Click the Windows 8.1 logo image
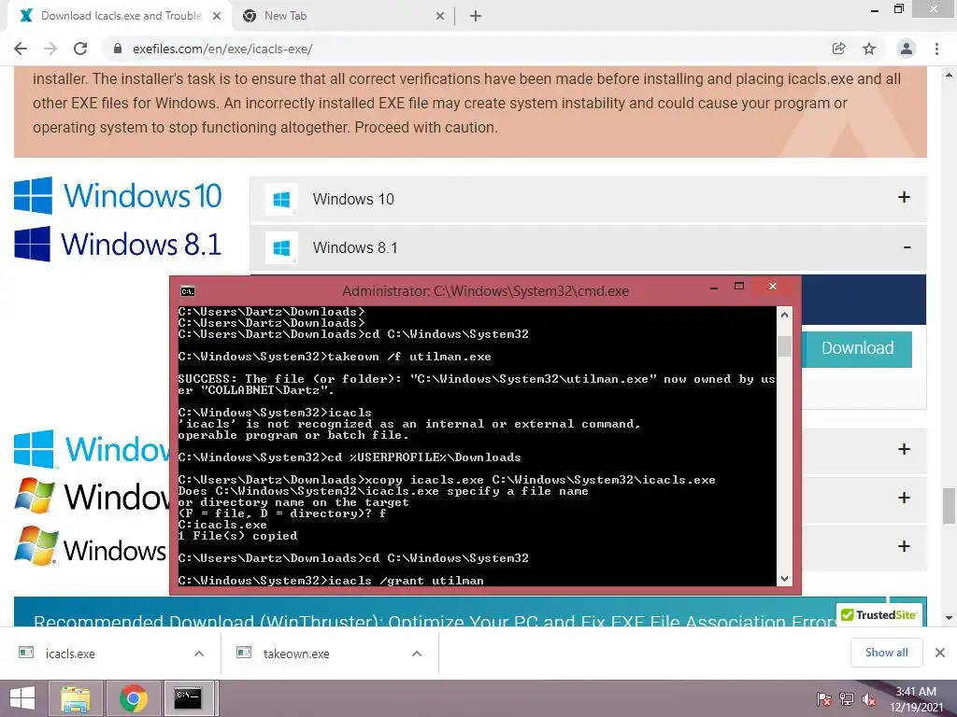Screen dimensions: 957x717 pos(118,244)
